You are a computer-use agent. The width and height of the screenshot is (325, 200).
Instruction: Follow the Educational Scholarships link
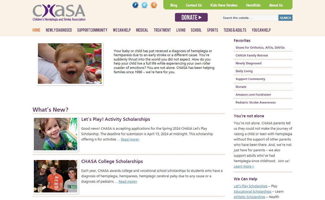[x=252, y=192]
